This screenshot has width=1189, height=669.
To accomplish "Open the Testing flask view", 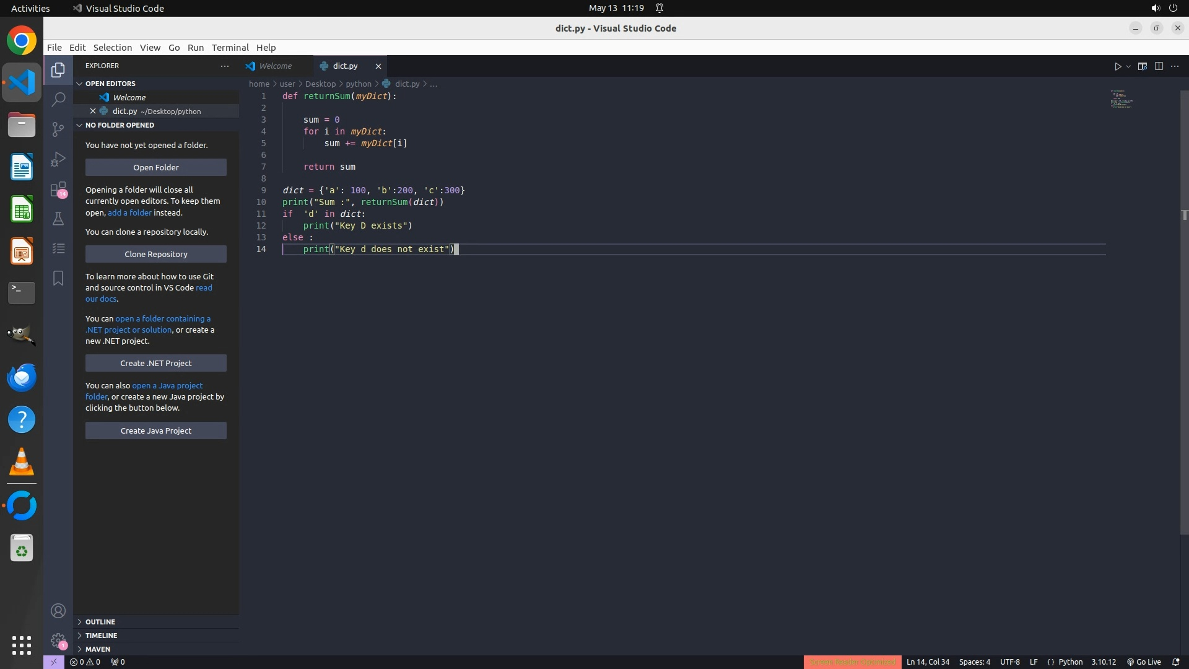I will (x=58, y=219).
